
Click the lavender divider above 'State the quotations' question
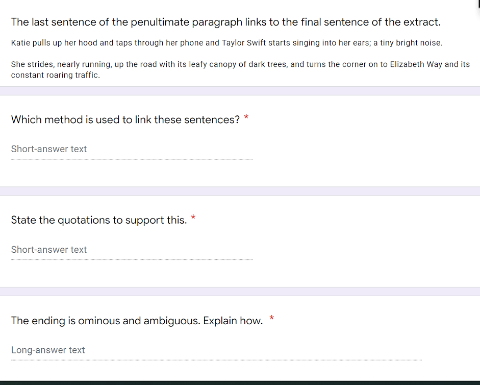[x=240, y=191]
